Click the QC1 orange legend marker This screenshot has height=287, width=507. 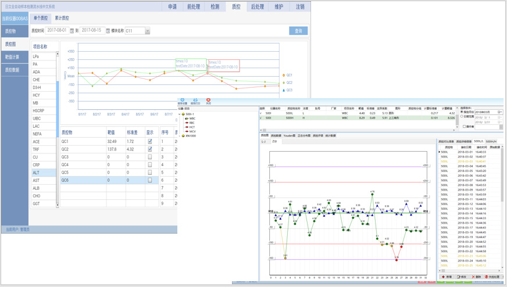[284, 75]
